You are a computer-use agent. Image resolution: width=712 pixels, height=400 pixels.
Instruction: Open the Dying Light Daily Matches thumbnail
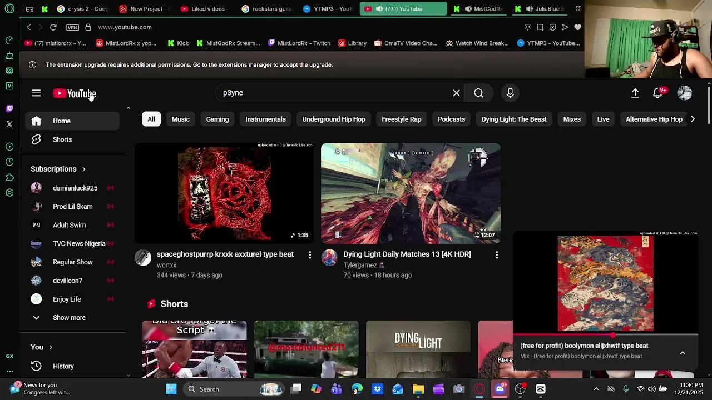(x=411, y=193)
